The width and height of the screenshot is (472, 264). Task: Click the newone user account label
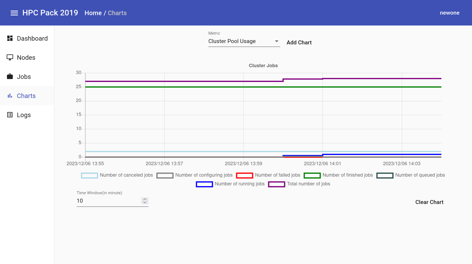pyautogui.click(x=449, y=12)
